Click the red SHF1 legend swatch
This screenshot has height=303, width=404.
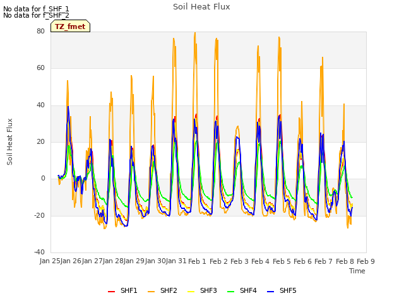[111, 292]
